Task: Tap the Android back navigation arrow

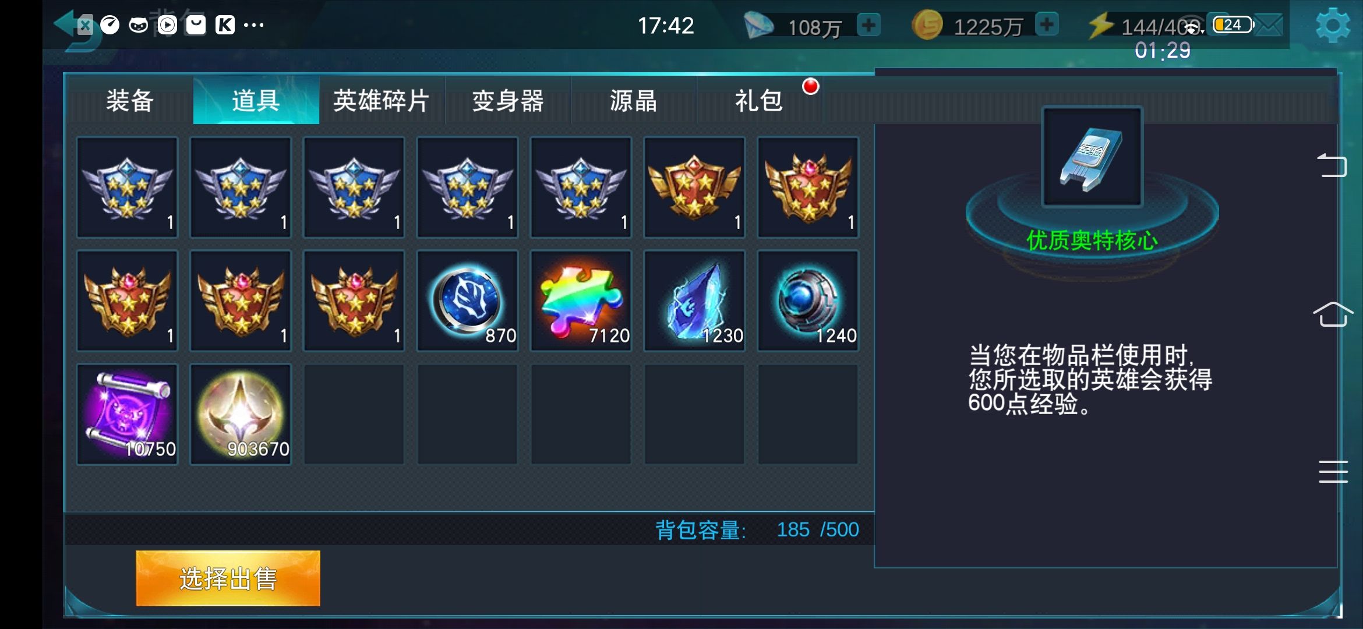Action: [x=1333, y=165]
